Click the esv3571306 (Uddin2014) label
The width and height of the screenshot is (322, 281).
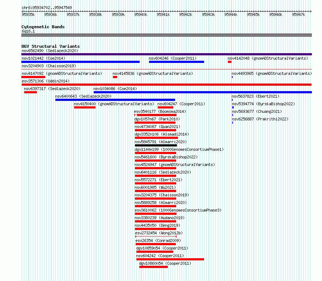click(46, 81)
